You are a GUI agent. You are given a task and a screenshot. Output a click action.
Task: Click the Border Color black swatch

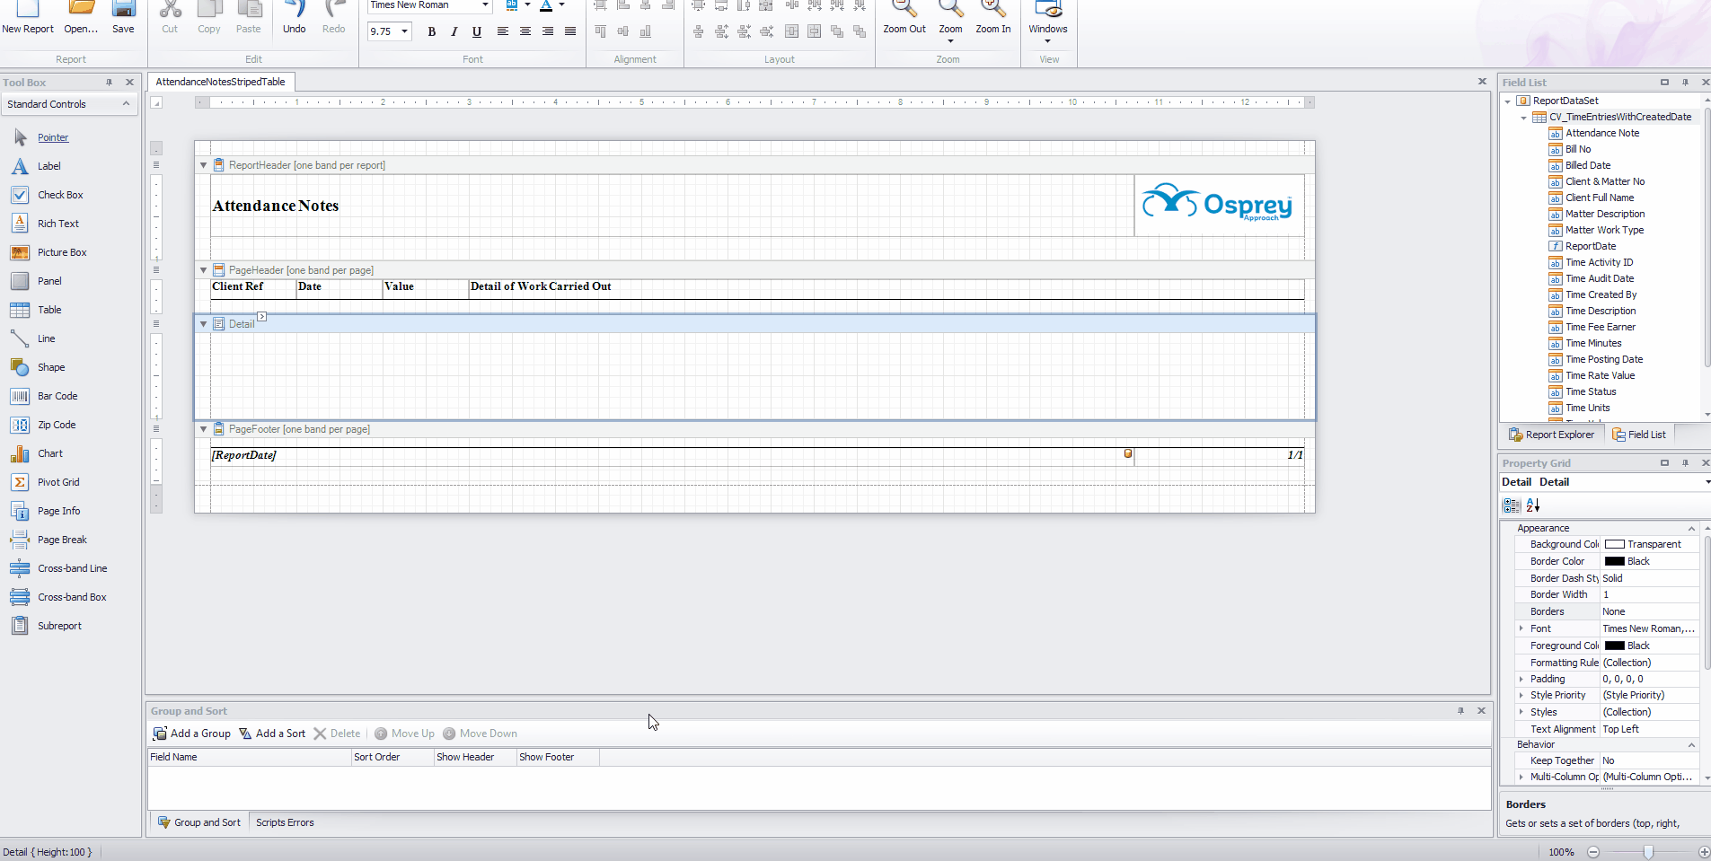coord(1614,561)
